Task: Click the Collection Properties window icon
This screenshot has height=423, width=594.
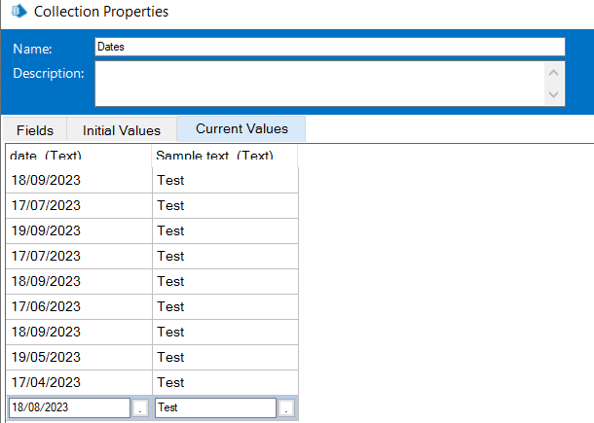Action: tap(18, 13)
